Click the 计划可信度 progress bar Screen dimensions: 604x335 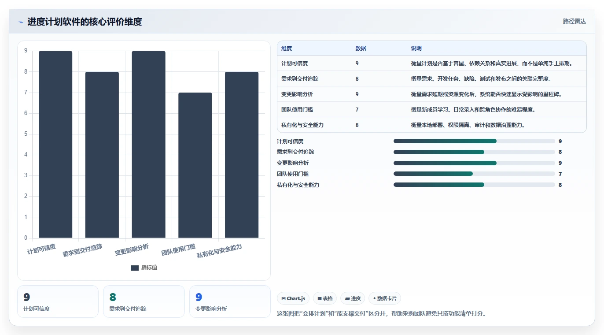pyautogui.click(x=474, y=141)
